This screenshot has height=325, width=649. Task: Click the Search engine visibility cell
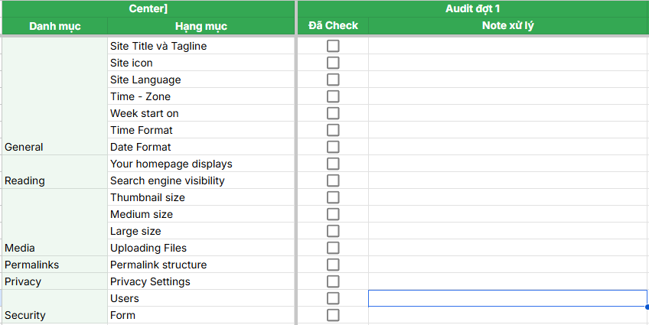pos(201,180)
